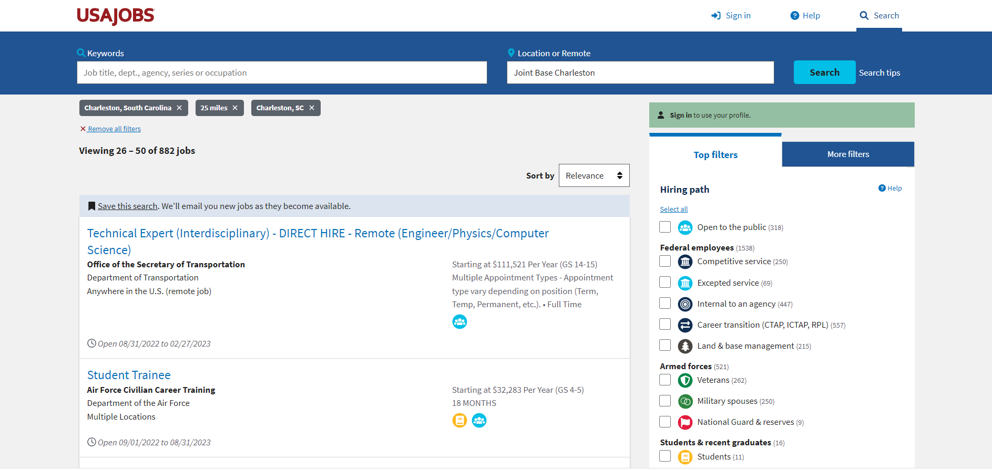Image resolution: width=992 pixels, height=470 pixels.
Task: Check Open to the public
Action: [x=665, y=227]
